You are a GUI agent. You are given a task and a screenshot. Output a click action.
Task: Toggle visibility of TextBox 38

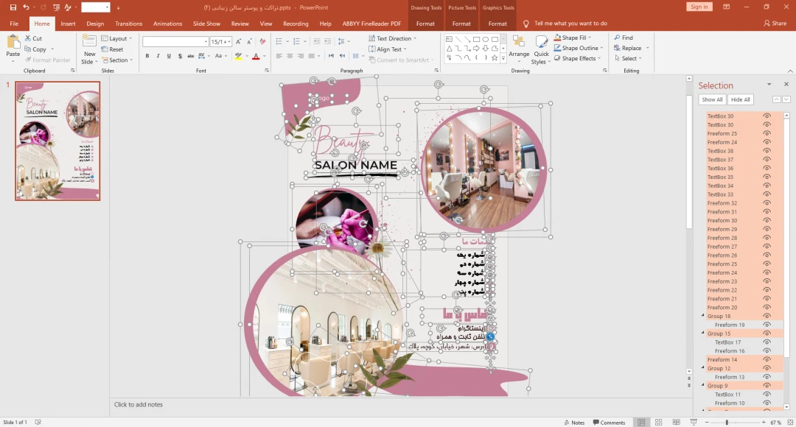767,151
